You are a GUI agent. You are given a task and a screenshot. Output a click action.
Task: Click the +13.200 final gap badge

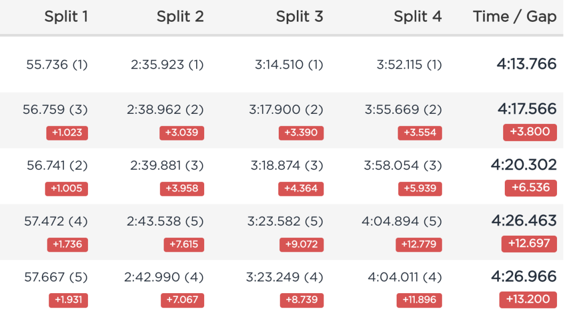click(x=528, y=300)
